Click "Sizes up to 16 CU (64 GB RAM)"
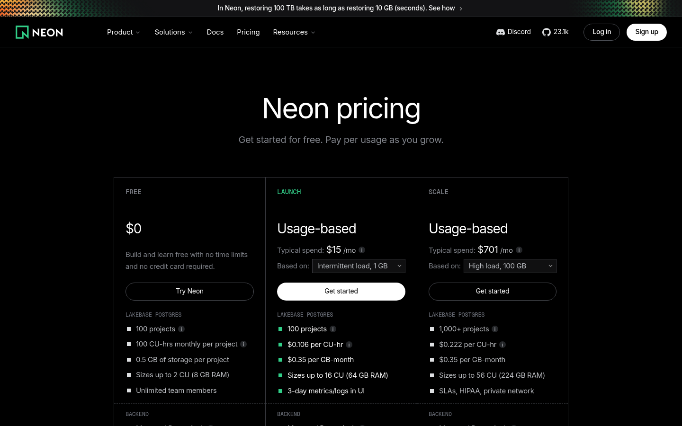The width and height of the screenshot is (682, 426). 338,375
